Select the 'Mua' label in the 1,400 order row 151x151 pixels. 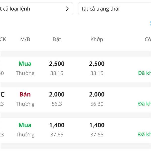pos(25,125)
